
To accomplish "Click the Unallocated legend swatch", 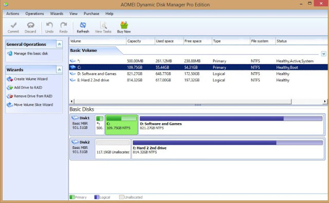I will point(121,197).
